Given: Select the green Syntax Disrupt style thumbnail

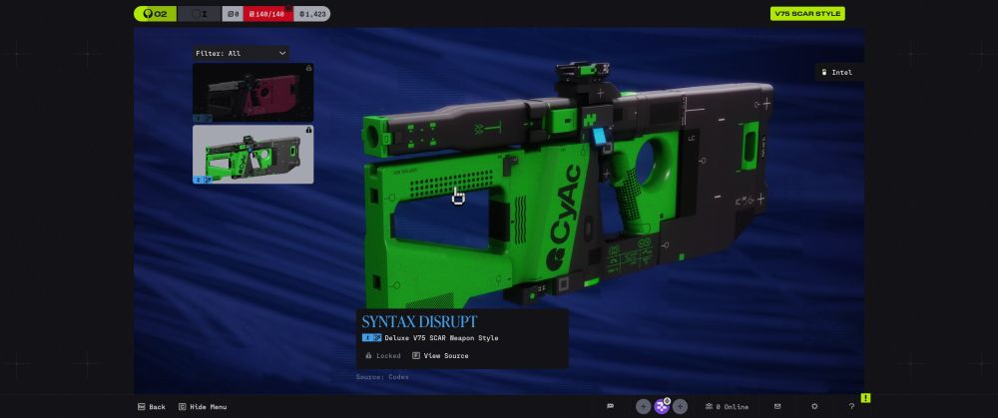Looking at the screenshot, I should (x=252, y=154).
